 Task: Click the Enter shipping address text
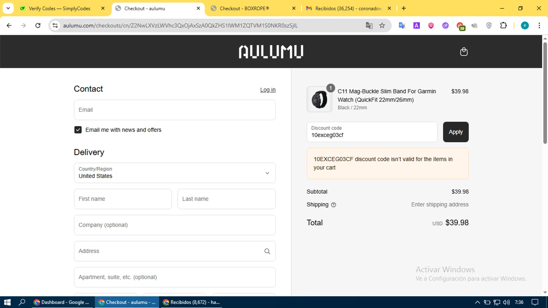tap(440, 205)
